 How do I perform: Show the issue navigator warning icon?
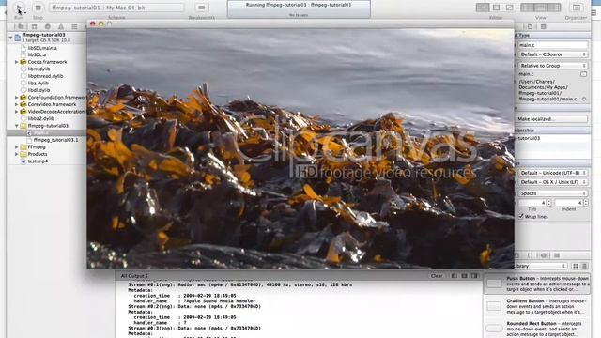61,26
